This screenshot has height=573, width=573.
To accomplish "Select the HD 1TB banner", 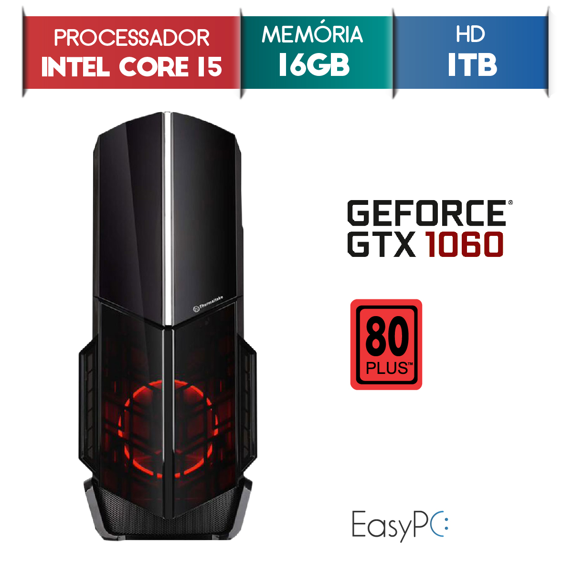I will pos(471,53).
